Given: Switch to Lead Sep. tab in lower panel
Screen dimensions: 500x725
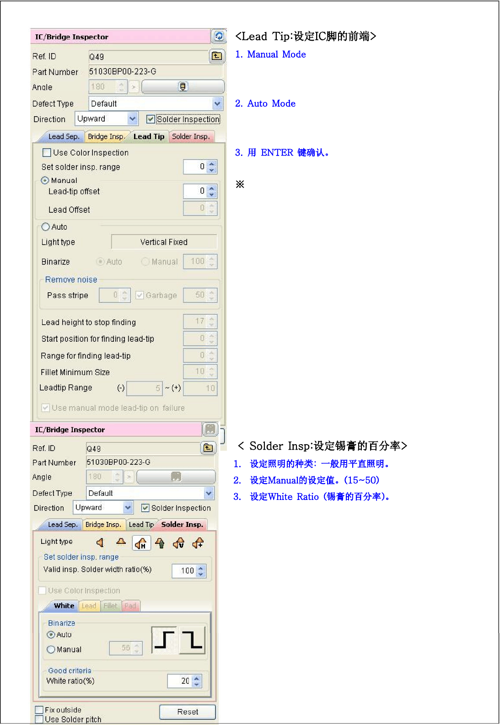Looking at the screenshot, I should click(63, 524).
